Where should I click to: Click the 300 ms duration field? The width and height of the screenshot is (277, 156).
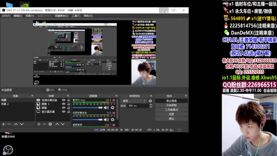click(x=138, y=106)
